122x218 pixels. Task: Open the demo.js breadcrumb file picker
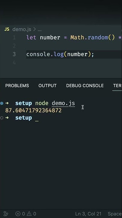click(22, 29)
